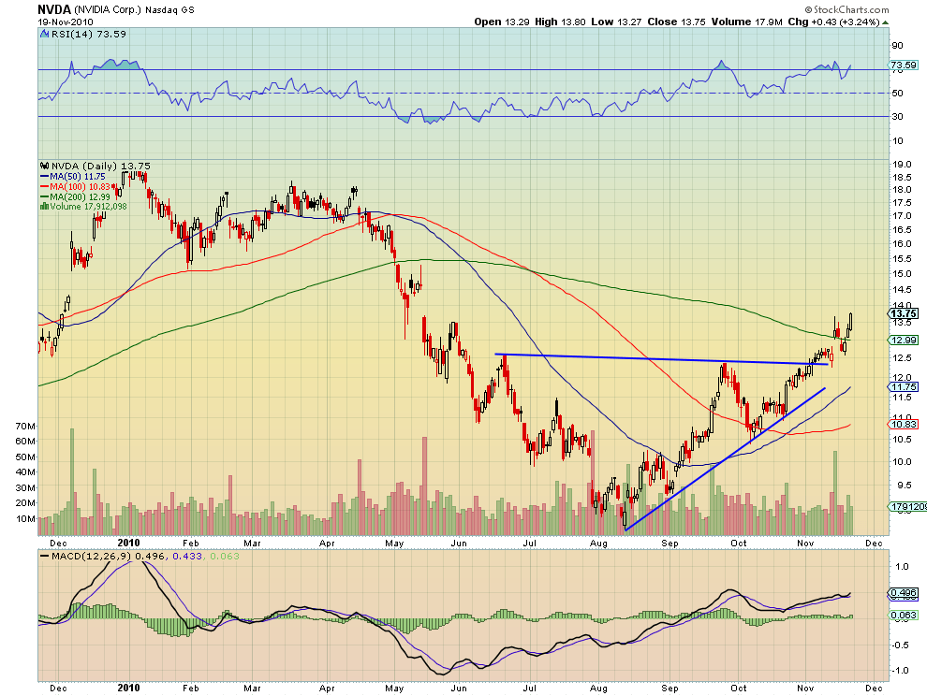Click the 'MA(50) 11.75' legend label
Image resolution: width=927 pixels, height=696 pixels.
pyautogui.click(x=78, y=177)
